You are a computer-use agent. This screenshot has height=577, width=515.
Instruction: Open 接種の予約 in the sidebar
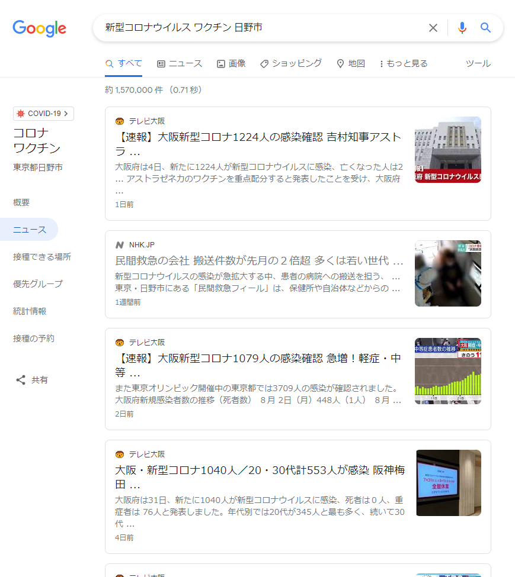(x=34, y=339)
